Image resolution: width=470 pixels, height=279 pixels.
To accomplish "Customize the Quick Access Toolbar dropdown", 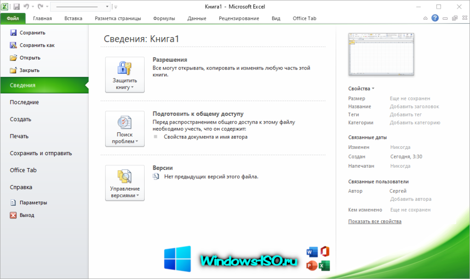I will pyautogui.click(x=116, y=6).
